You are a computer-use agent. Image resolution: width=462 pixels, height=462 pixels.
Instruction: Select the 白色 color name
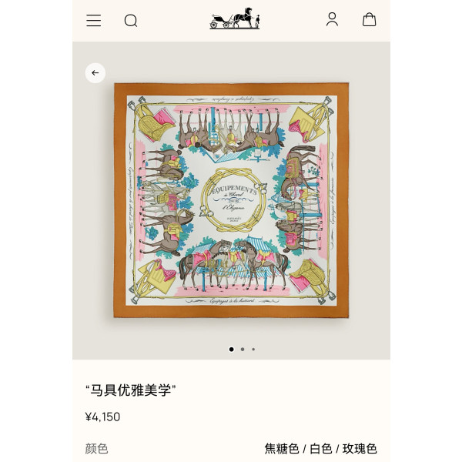pos(321,449)
